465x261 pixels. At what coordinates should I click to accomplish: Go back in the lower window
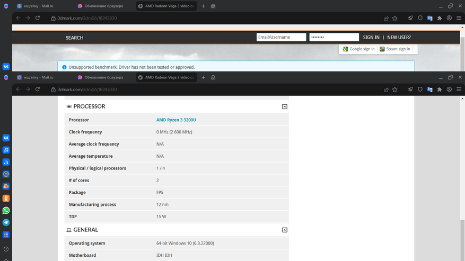pos(18,89)
